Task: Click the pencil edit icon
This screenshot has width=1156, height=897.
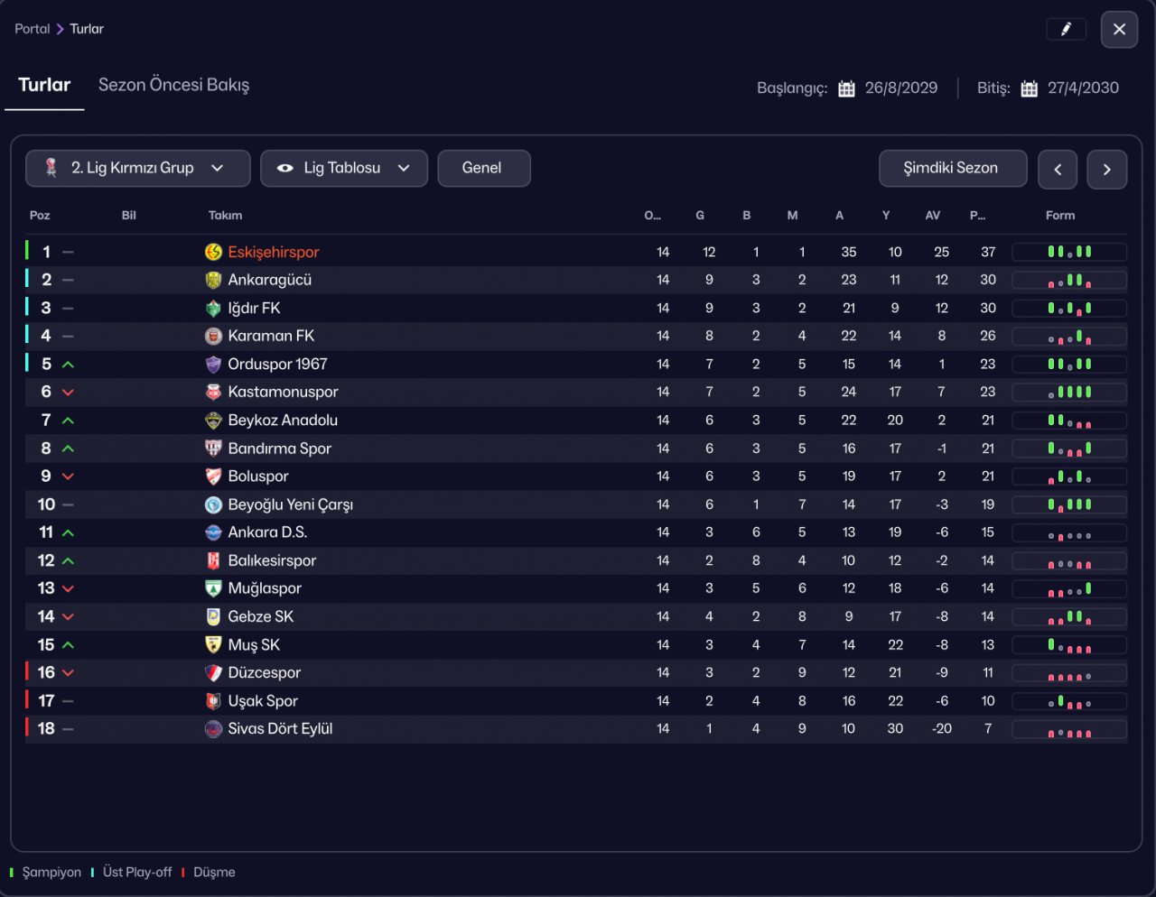Action: click(1066, 30)
